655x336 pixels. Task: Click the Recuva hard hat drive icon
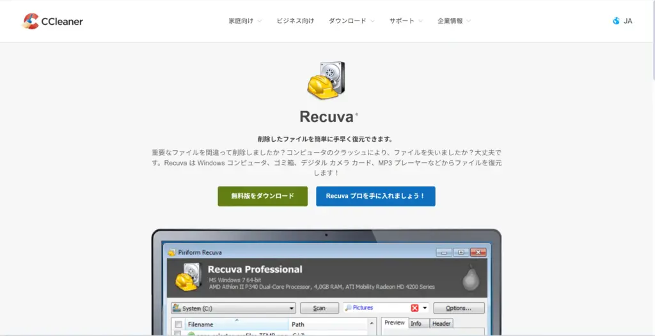coord(326,81)
